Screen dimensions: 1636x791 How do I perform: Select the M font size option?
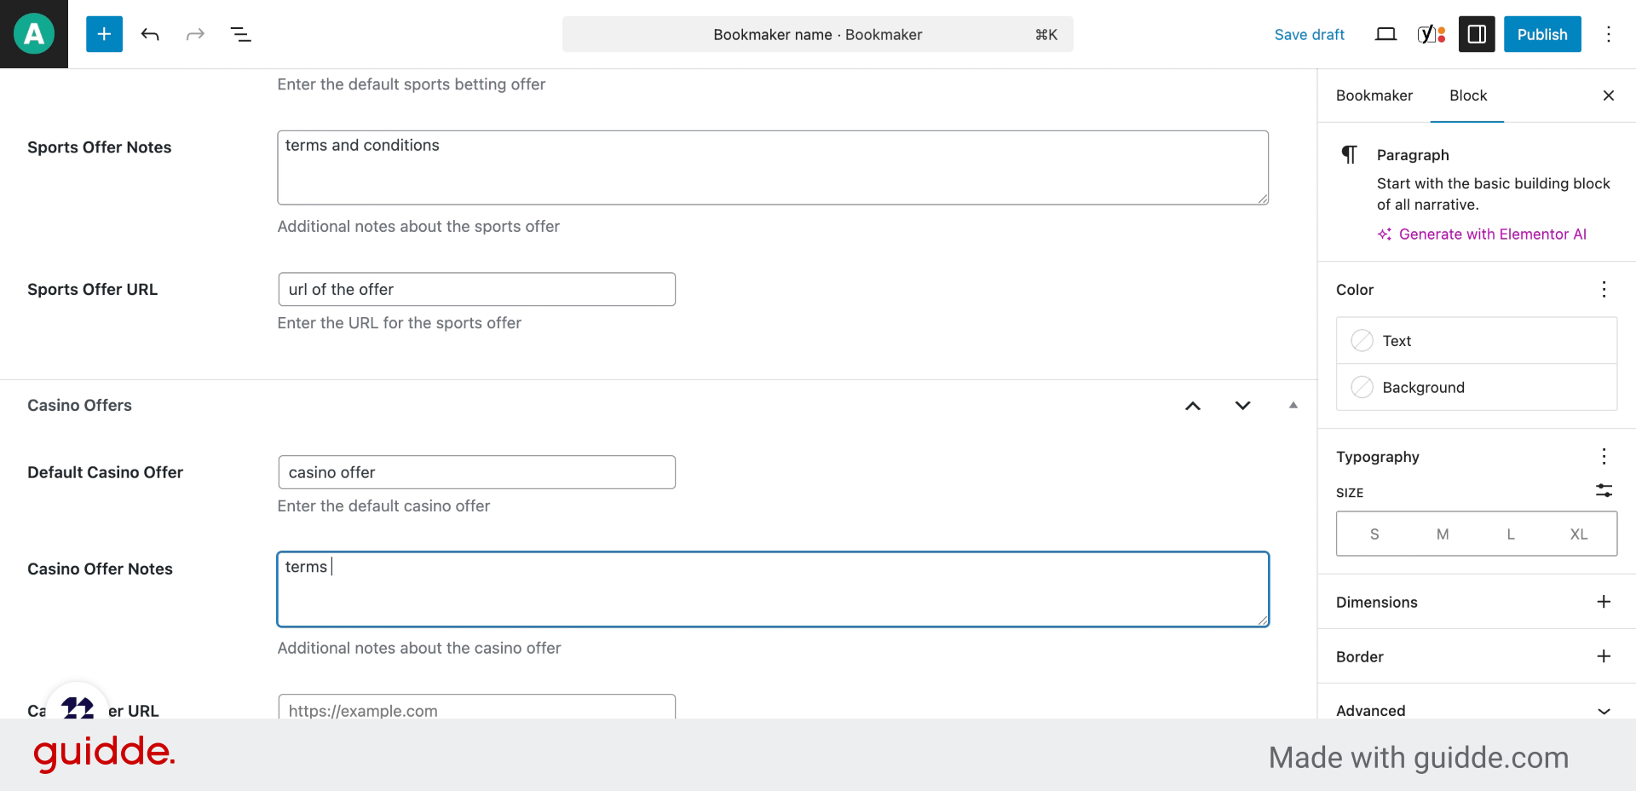click(x=1442, y=534)
